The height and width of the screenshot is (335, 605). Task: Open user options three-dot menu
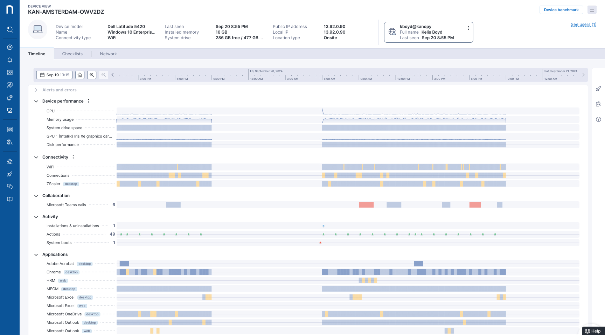tap(468, 28)
